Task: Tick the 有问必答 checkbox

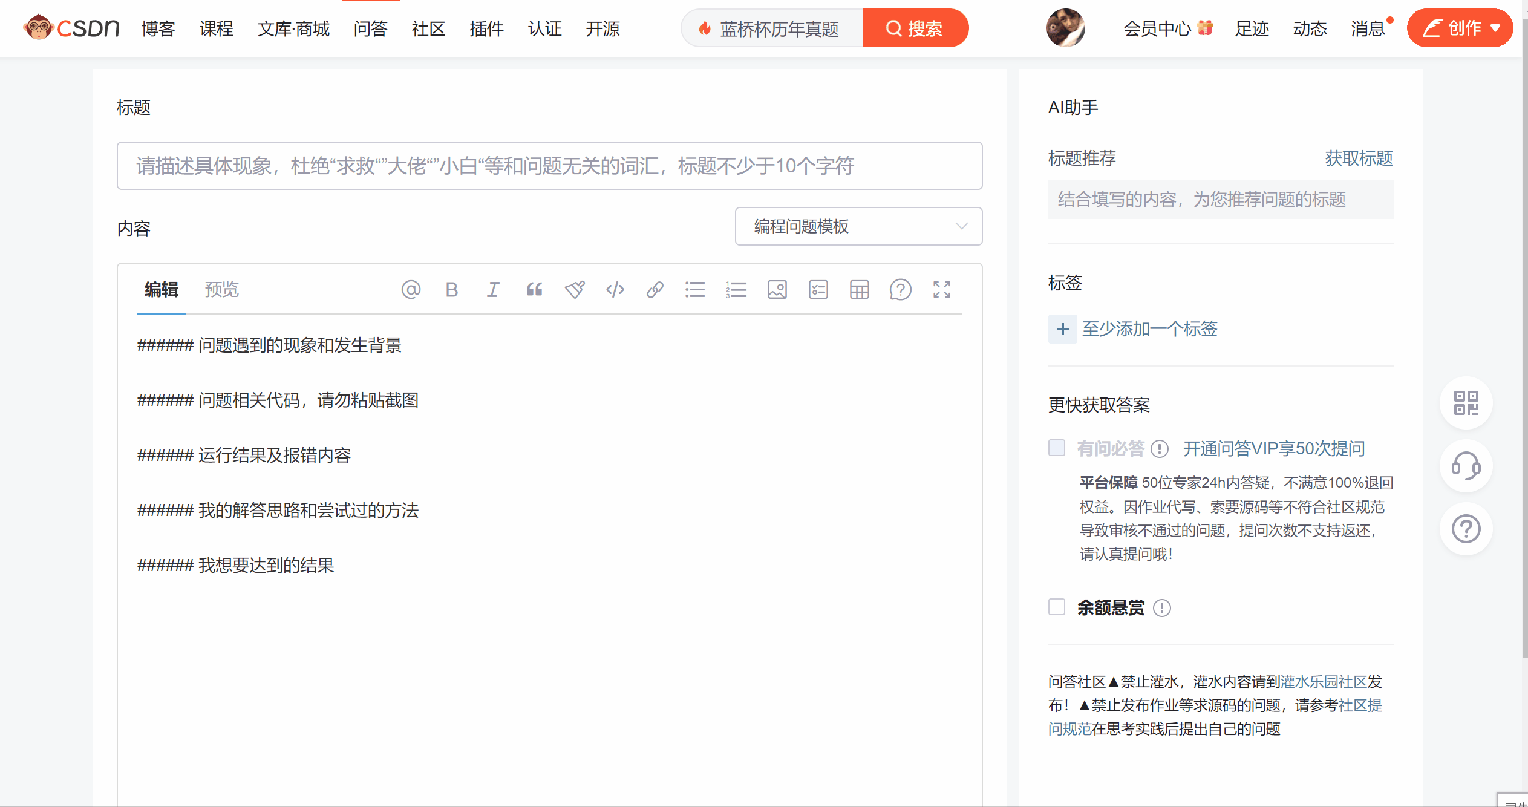Action: coord(1057,448)
